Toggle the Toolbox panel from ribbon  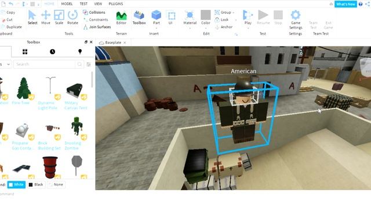(x=139, y=17)
